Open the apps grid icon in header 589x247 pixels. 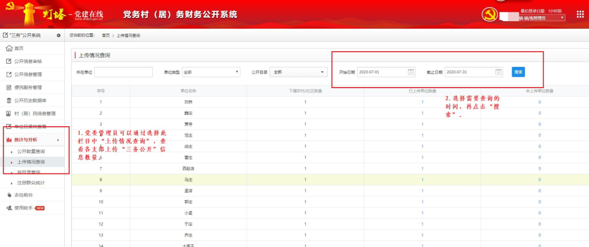580,14
